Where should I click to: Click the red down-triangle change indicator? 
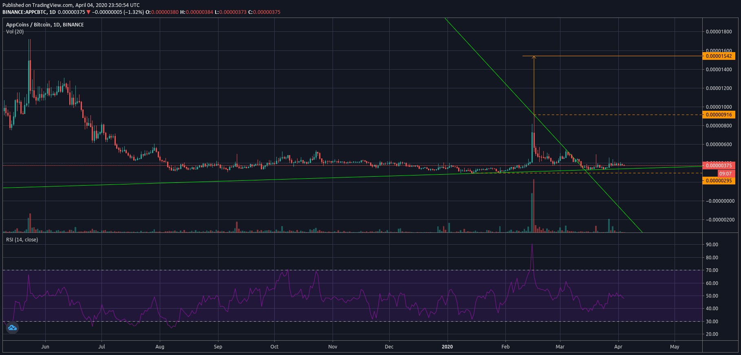pos(88,12)
